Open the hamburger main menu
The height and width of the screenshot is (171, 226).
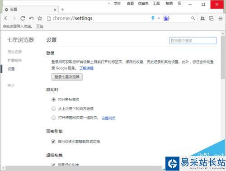pyautogui.click(x=221, y=19)
